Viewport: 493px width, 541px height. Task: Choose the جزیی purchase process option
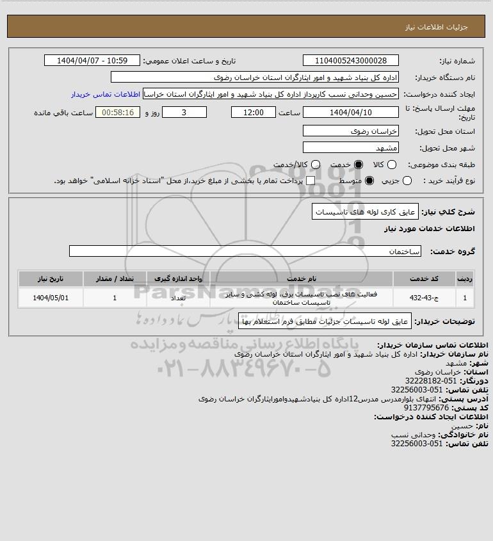pyautogui.click(x=407, y=181)
